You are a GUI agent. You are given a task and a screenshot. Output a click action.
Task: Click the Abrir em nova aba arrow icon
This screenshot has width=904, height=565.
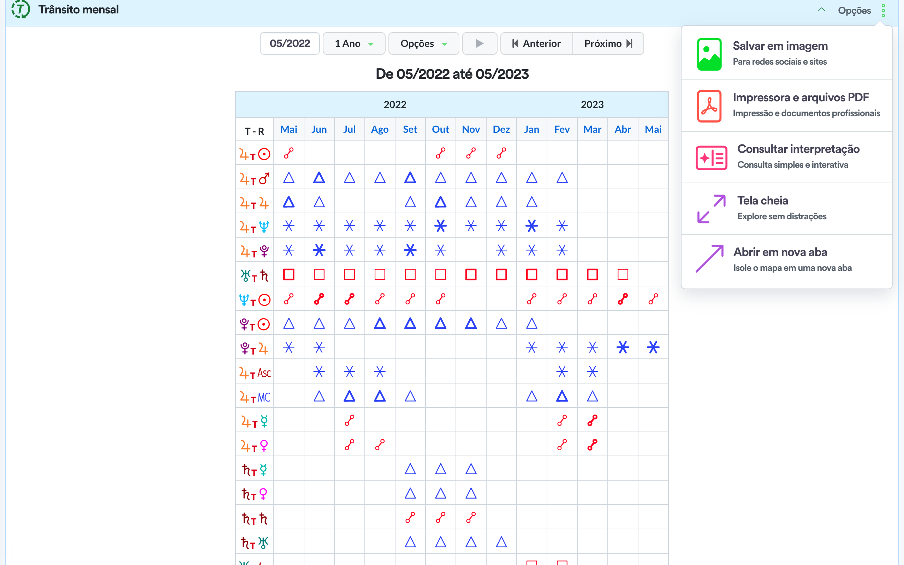tap(709, 258)
